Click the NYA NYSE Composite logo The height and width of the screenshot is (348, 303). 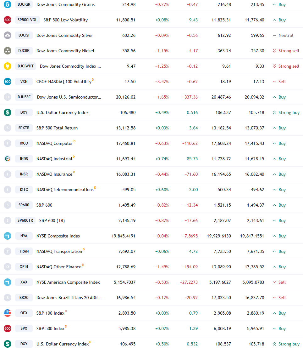coord(8,236)
